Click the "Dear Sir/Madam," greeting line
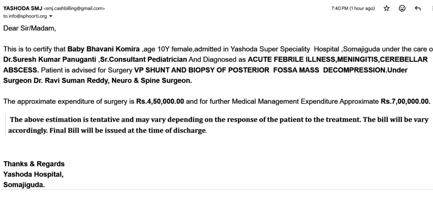Image resolution: width=433 pixels, height=207 pixels. (30, 28)
